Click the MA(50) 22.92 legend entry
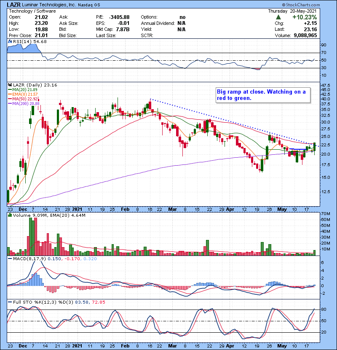This screenshot has height=350, width=337. (x=23, y=99)
